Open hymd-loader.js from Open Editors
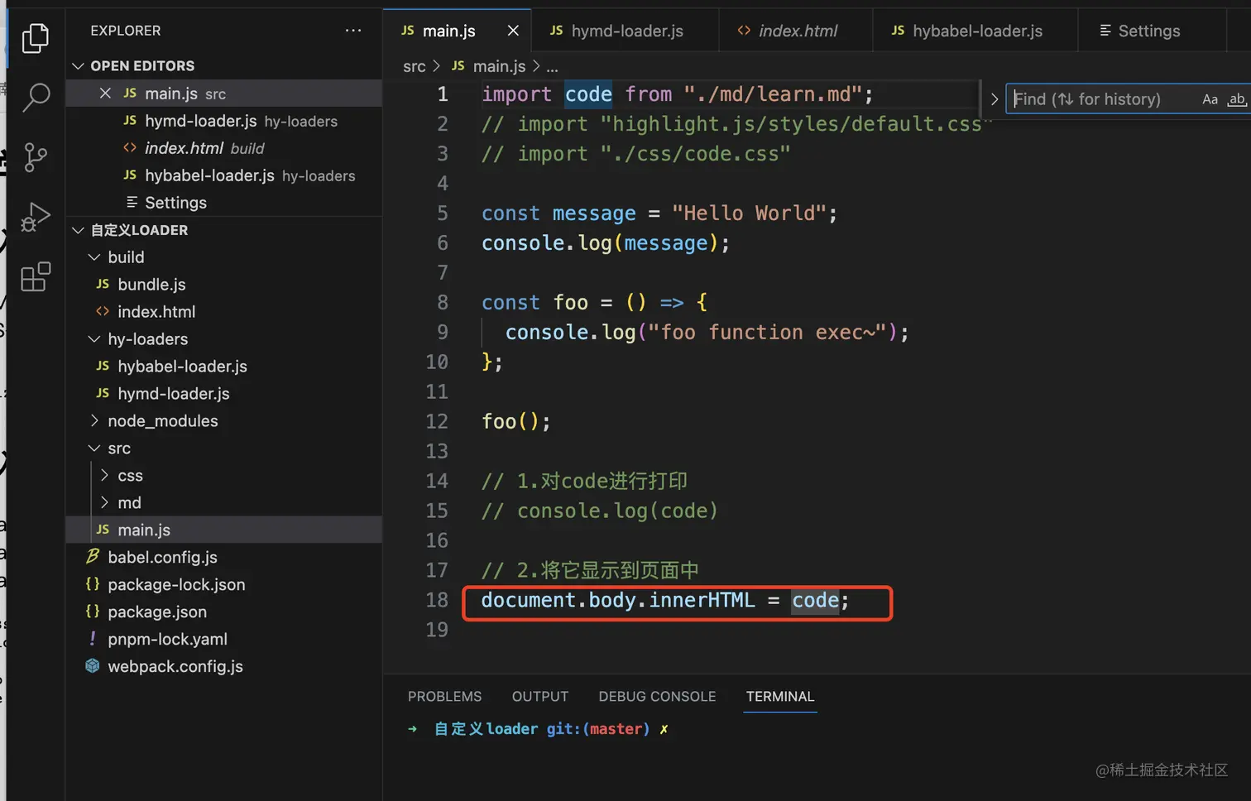1251x801 pixels. point(224,121)
